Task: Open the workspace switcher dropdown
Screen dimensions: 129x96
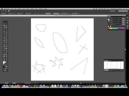Action: [x=113, y=11]
